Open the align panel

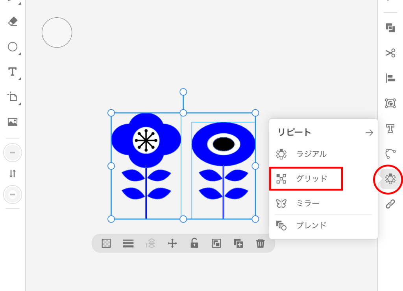(x=390, y=78)
